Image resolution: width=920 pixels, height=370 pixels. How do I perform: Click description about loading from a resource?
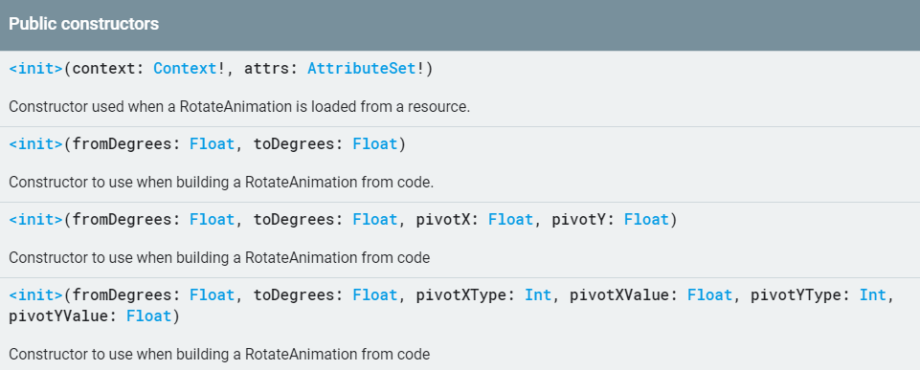click(x=239, y=107)
